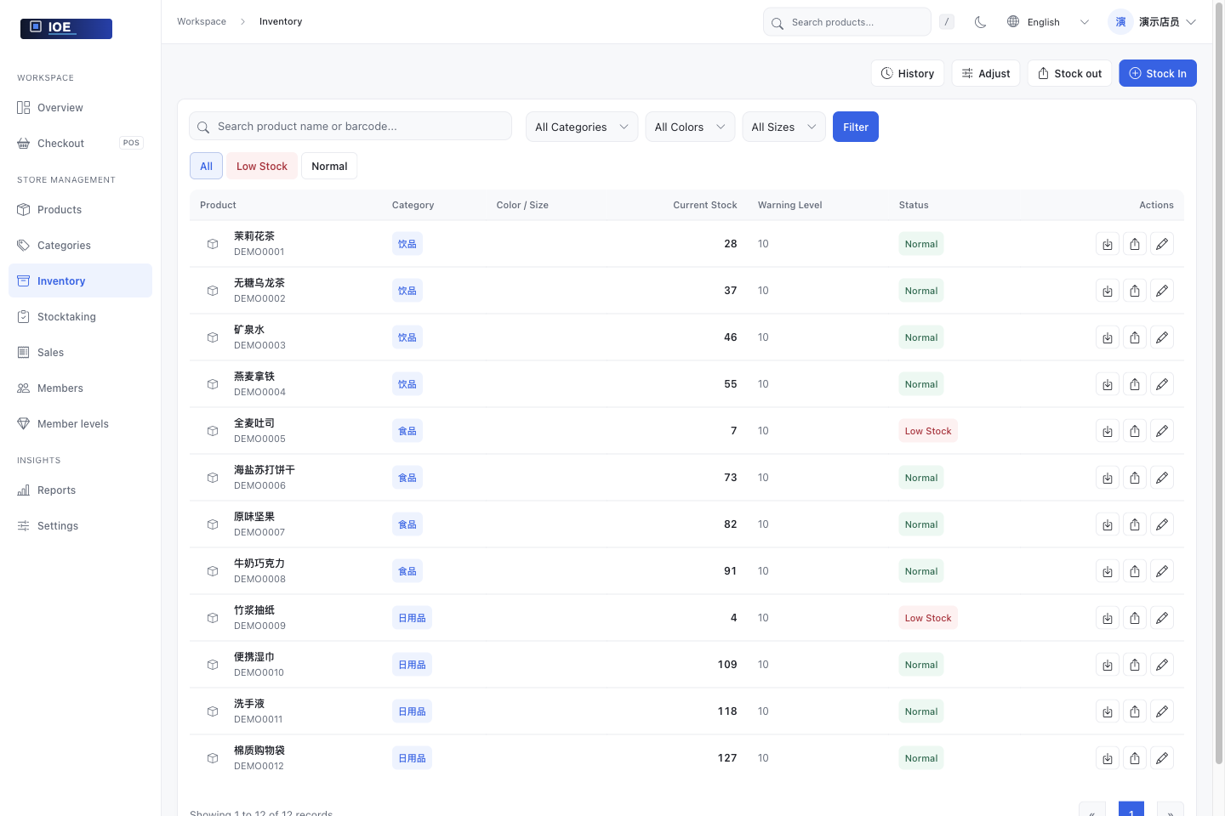This screenshot has width=1225, height=816.
Task: Click the slash shortcut key badge
Action: pyautogui.click(x=947, y=22)
